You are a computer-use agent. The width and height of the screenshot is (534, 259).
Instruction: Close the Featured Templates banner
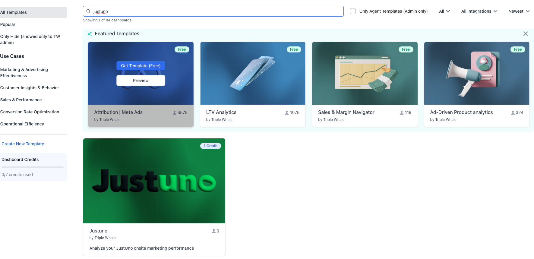click(x=525, y=34)
